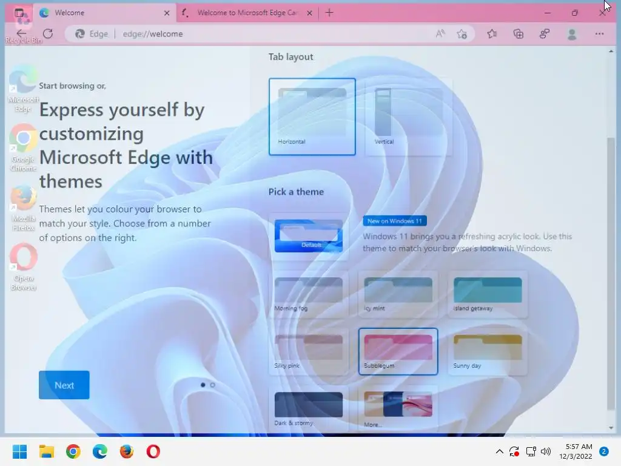
Task: Select Microsoft Edge desktop shortcut
Action: pos(24,89)
